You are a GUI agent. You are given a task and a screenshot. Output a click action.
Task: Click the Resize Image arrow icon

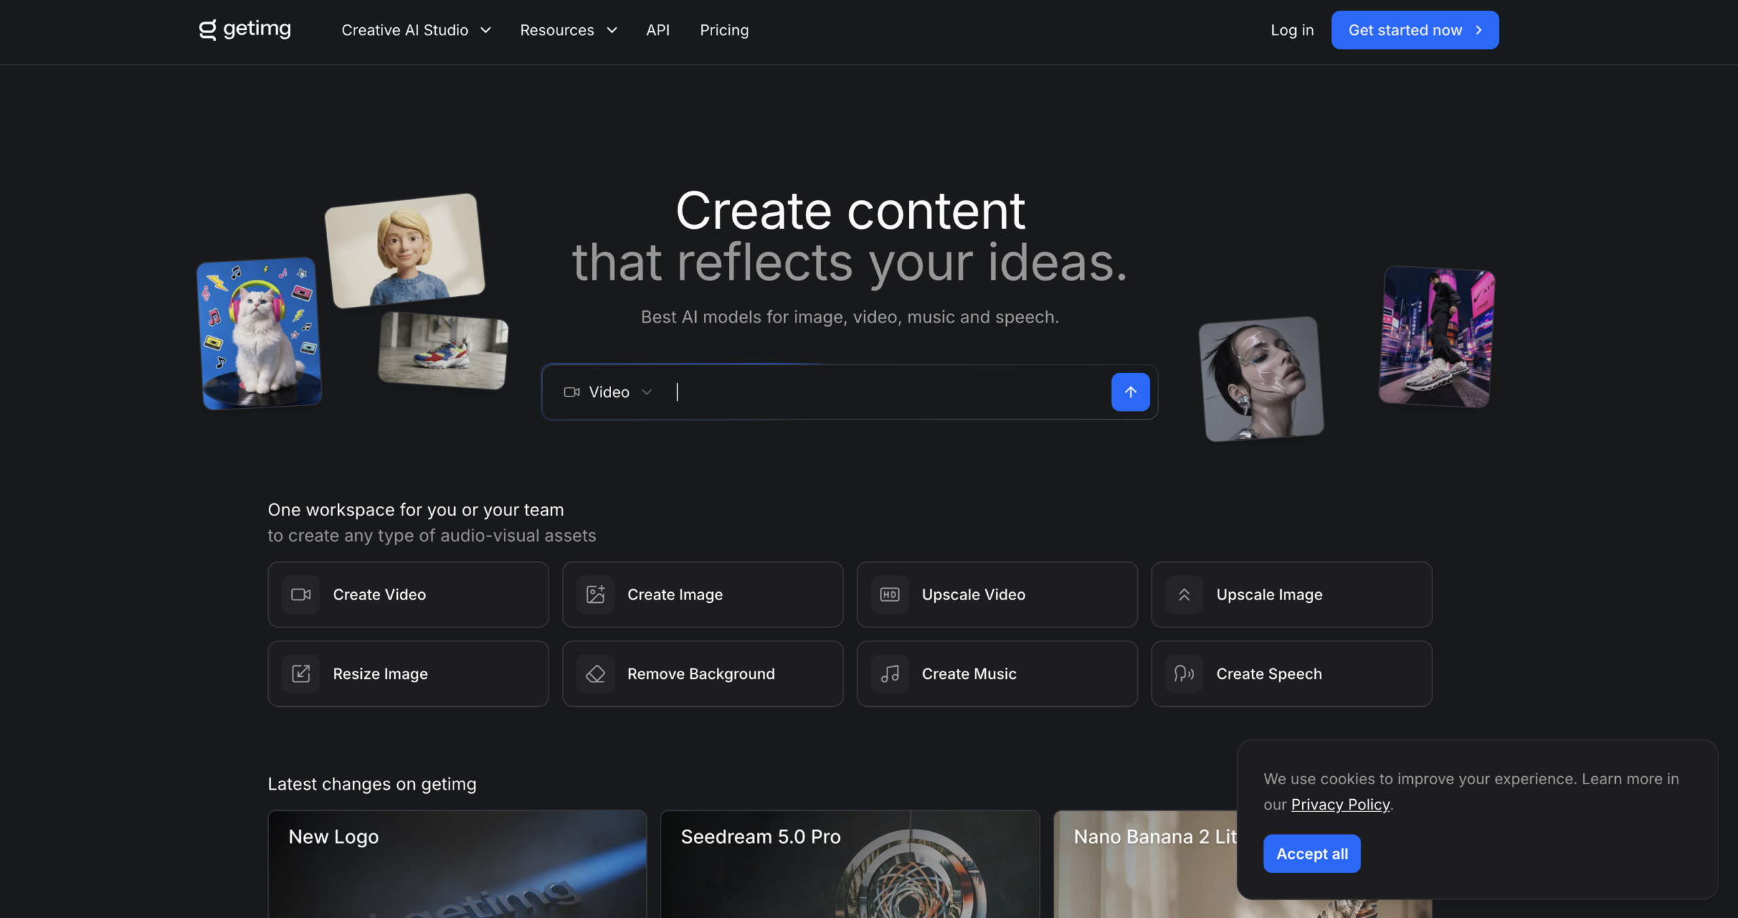pos(301,674)
